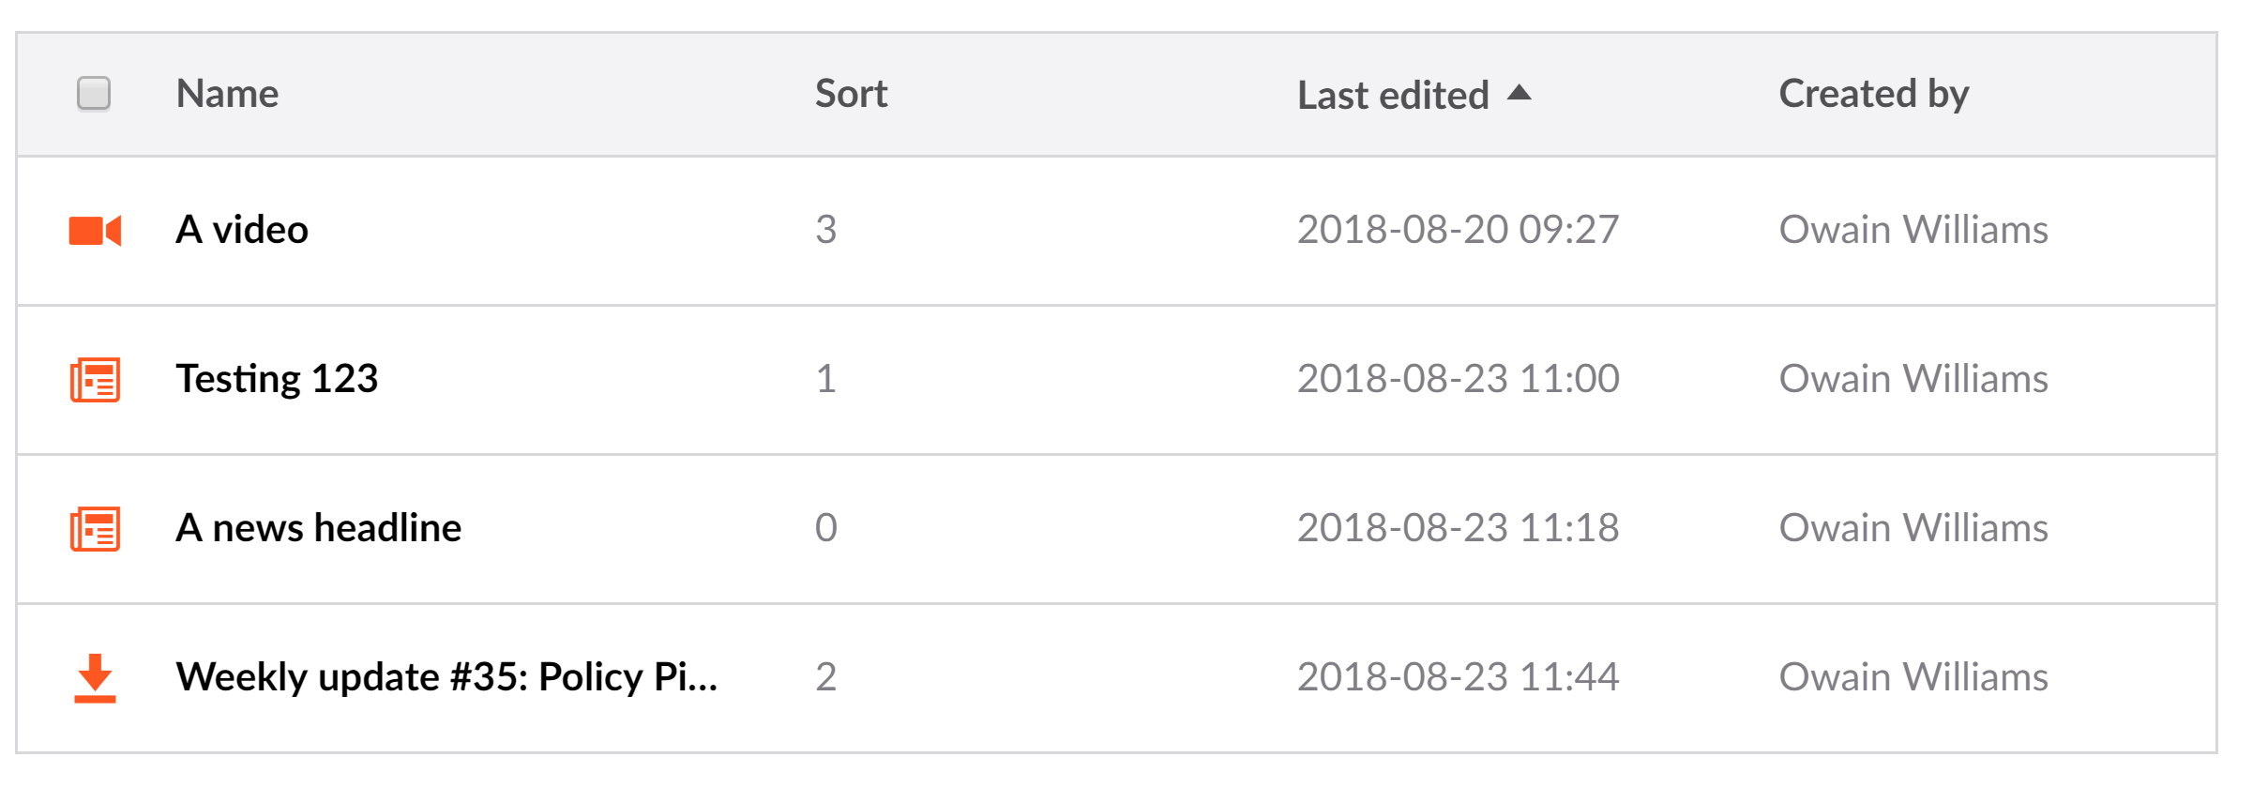Sort the table by Name column
This screenshot has height=787, width=2253.
click(x=227, y=94)
